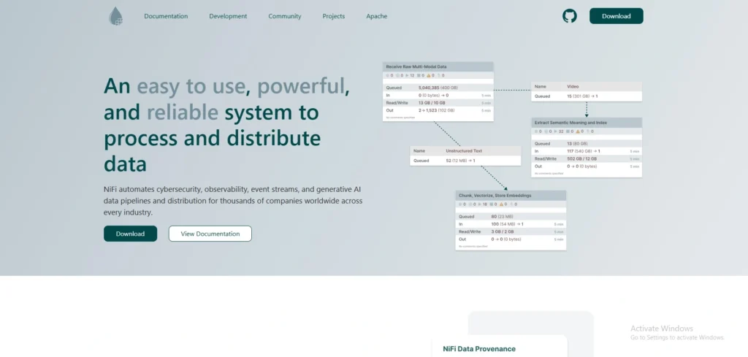The width and height of the screenshot is (748, 357).
Task: Open the GitHub repository icon
Action: coord(569,16)
